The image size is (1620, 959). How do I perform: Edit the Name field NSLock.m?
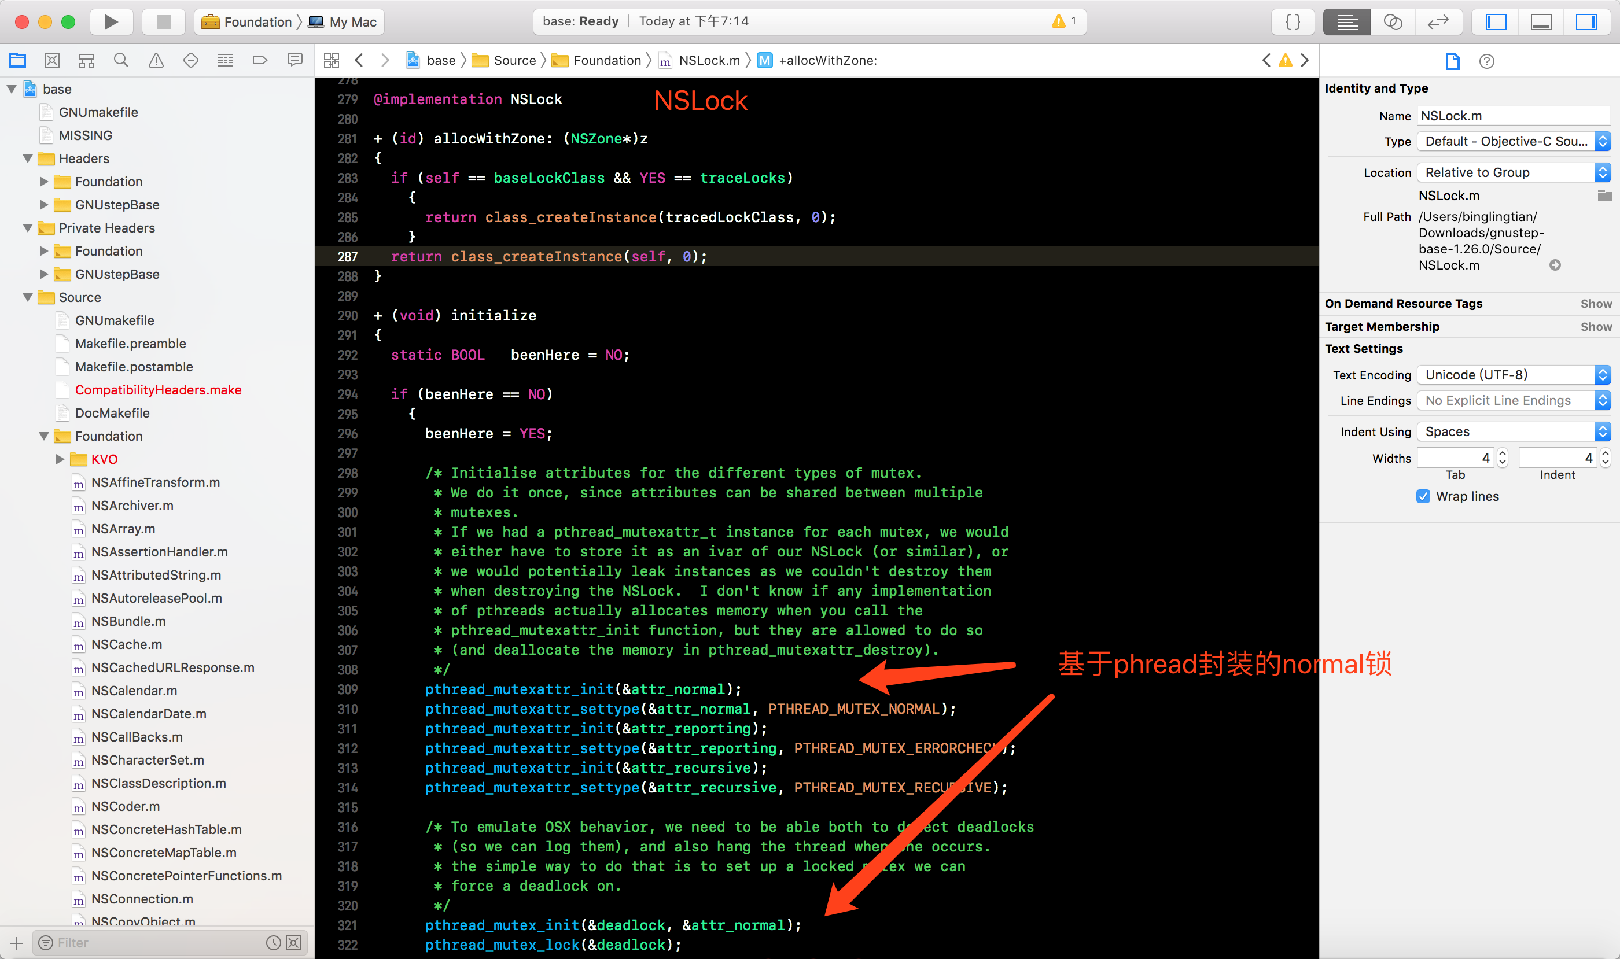(x=1514, y=116)
